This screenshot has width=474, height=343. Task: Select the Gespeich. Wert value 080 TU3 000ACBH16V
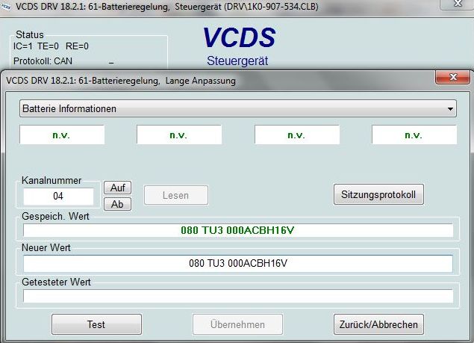pyautogui.click(x=238, y=230)
